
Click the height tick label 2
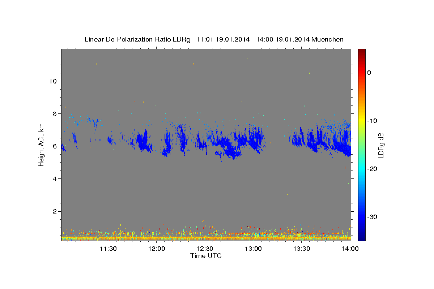point(54,211)
